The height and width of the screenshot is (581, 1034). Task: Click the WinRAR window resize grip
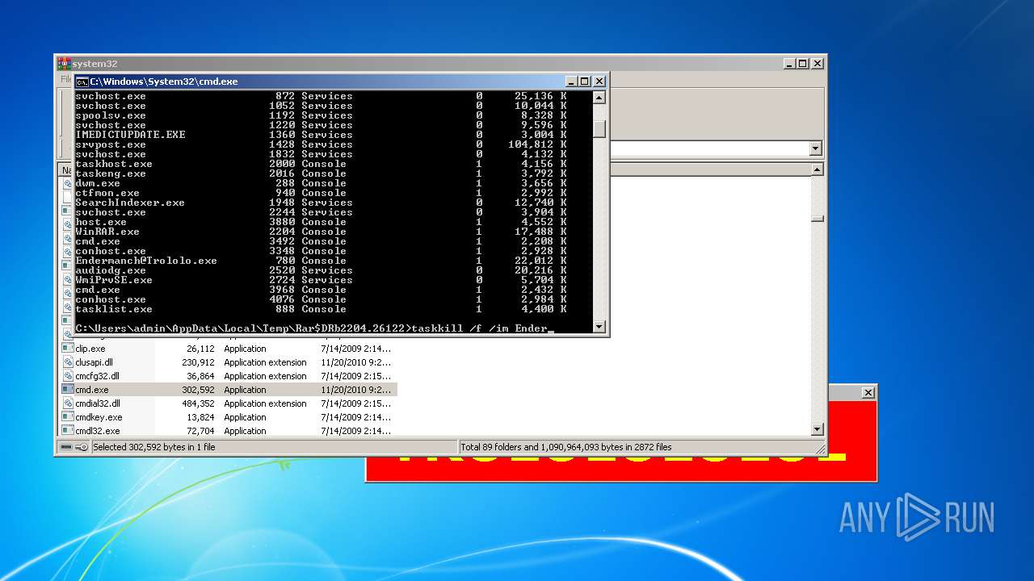(x=819, y=449)
